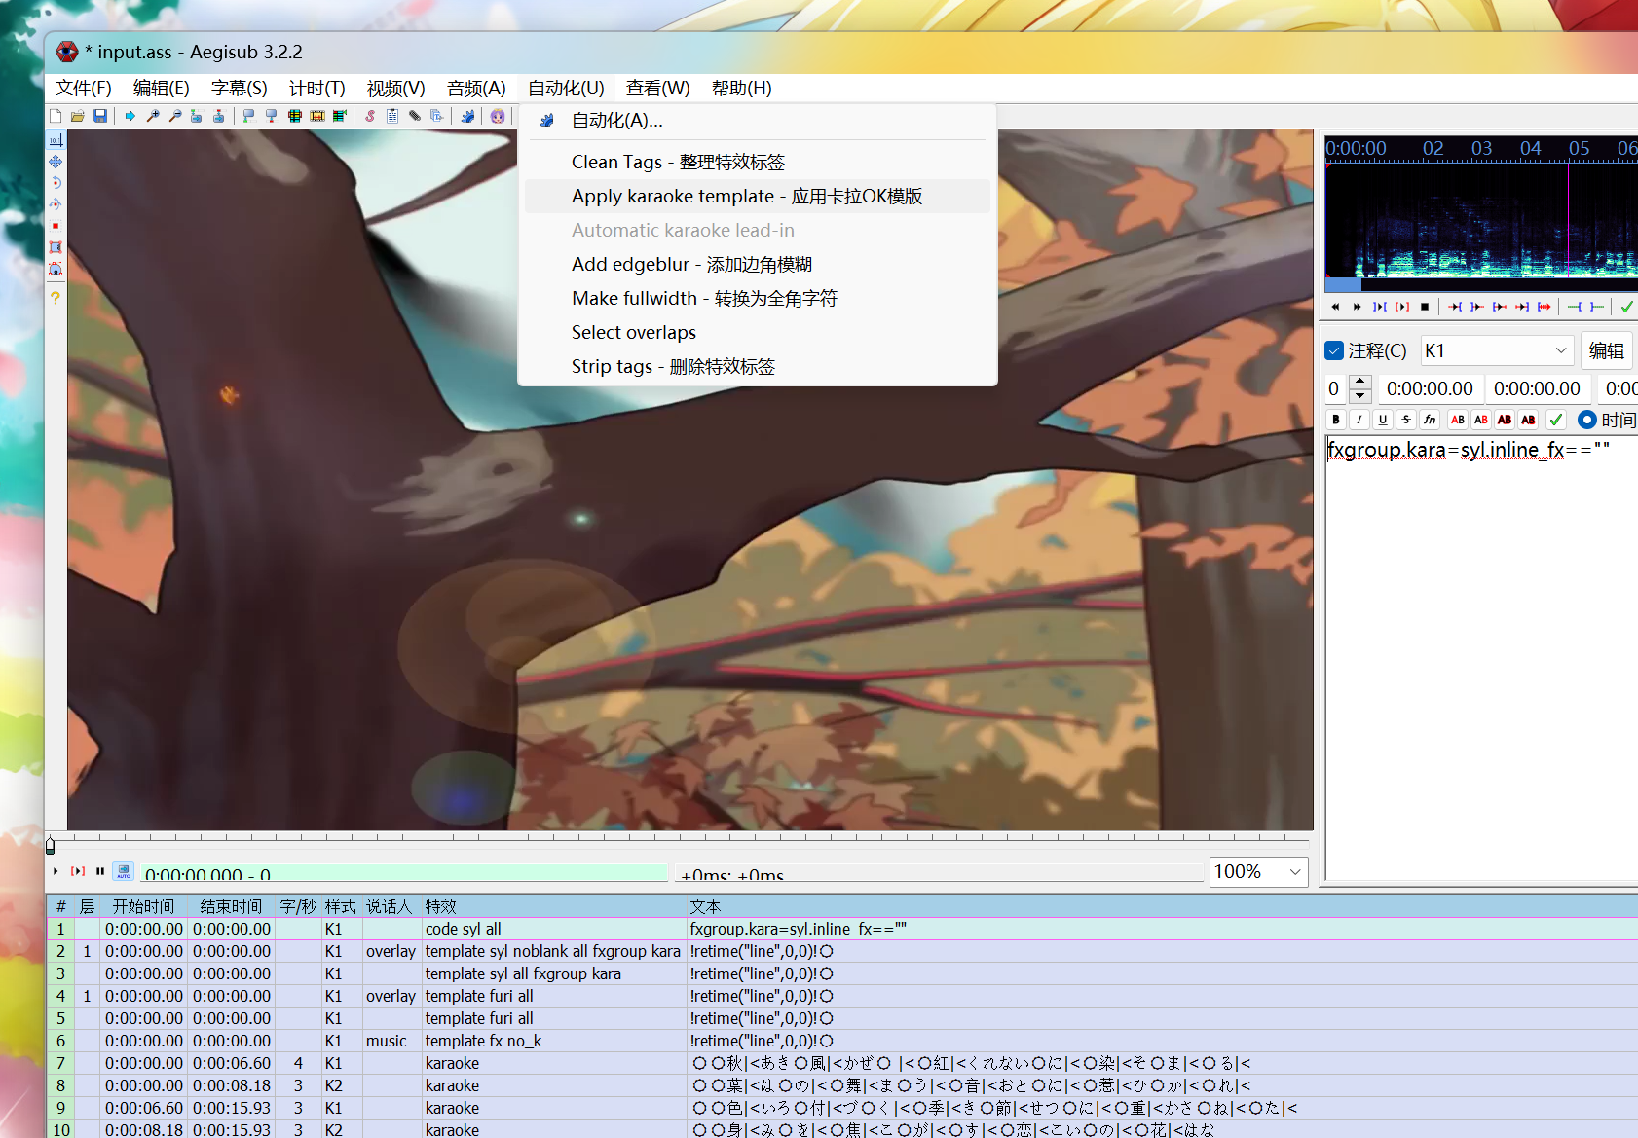Decrease layer number with down stepper arrow

point(1360,395)
